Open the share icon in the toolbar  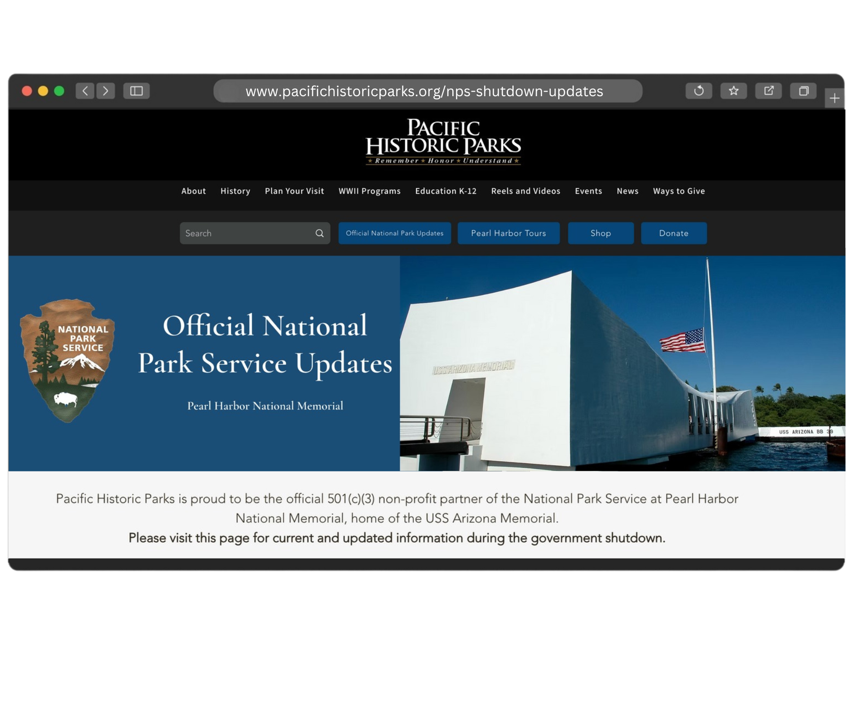769,91
